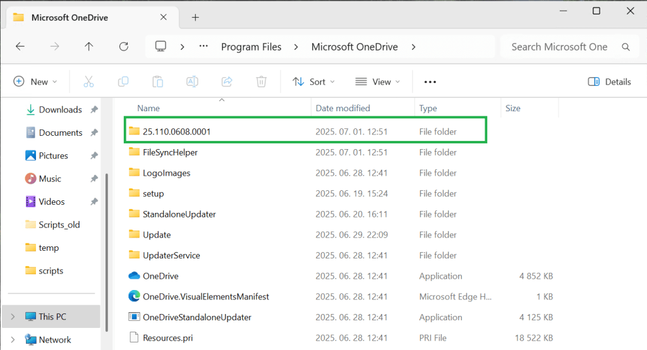Open the Sort options dropdown
647x350 pixels.
click(314, 81)
